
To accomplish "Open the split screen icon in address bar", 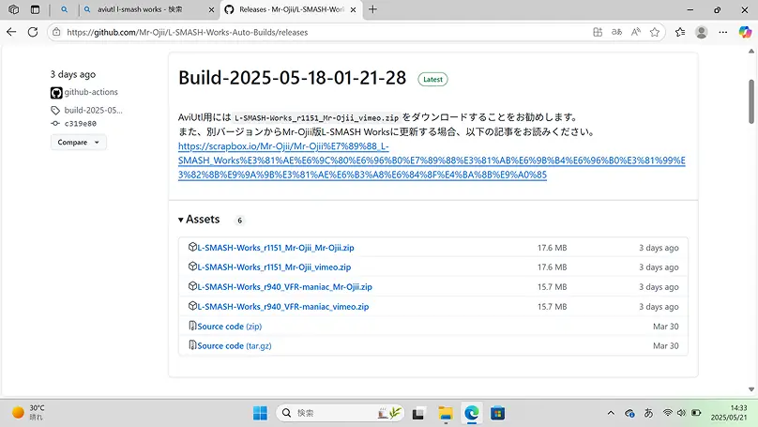I will [x=598, y=32].
